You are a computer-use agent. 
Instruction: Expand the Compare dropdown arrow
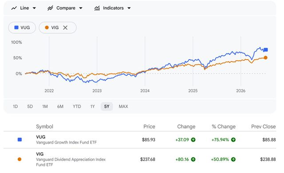tap(81, 8)
